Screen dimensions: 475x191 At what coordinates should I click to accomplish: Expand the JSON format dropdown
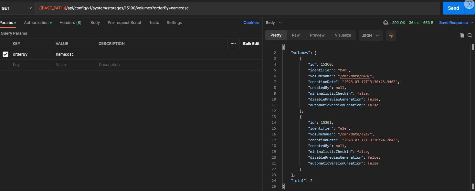371,36
